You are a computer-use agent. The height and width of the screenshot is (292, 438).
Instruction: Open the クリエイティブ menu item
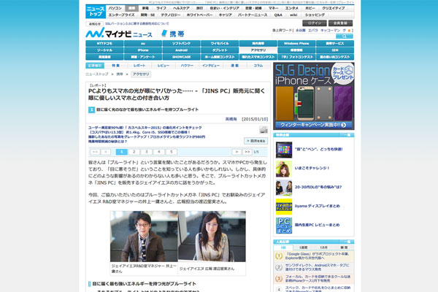click(x=334, y=8)
